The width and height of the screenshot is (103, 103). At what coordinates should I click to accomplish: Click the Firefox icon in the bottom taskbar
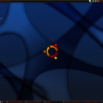pos(7,102)
